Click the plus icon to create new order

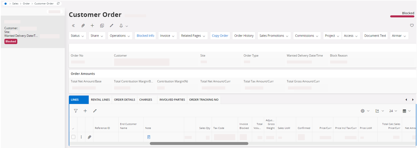92,26
